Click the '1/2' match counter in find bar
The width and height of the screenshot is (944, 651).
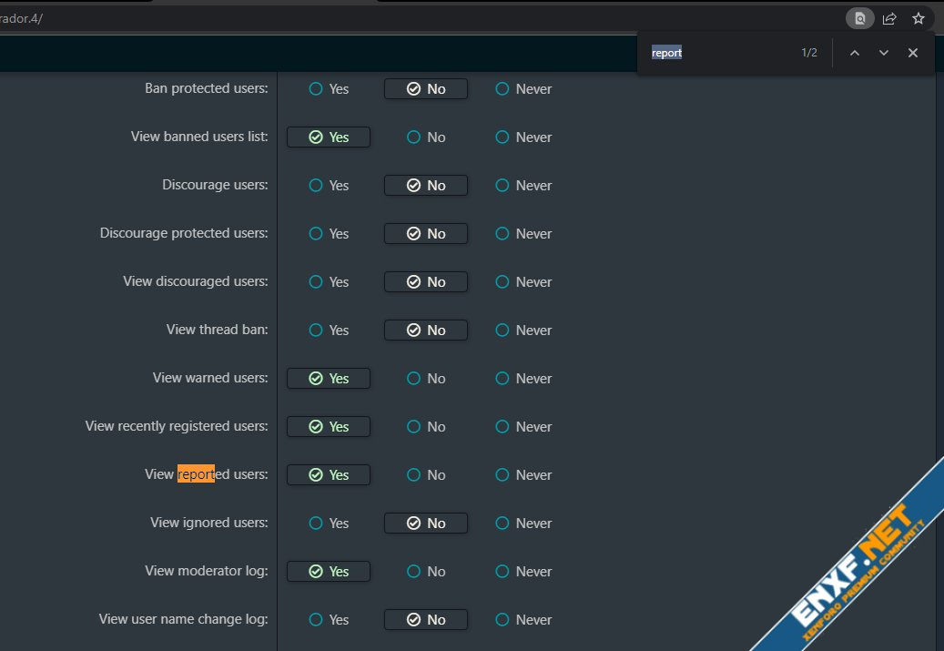click(809, 53)
